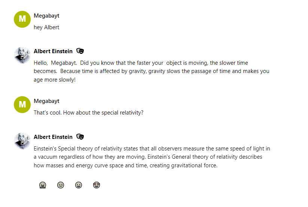Open Megabayt's avatar beside "hey Albert"
Image resolution: width=308 pixels, height=207 pixels.
click(22, 19)
